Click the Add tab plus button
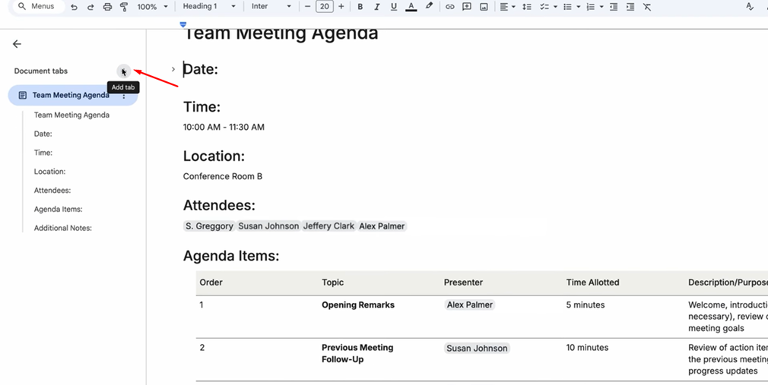 coord(124,71)
